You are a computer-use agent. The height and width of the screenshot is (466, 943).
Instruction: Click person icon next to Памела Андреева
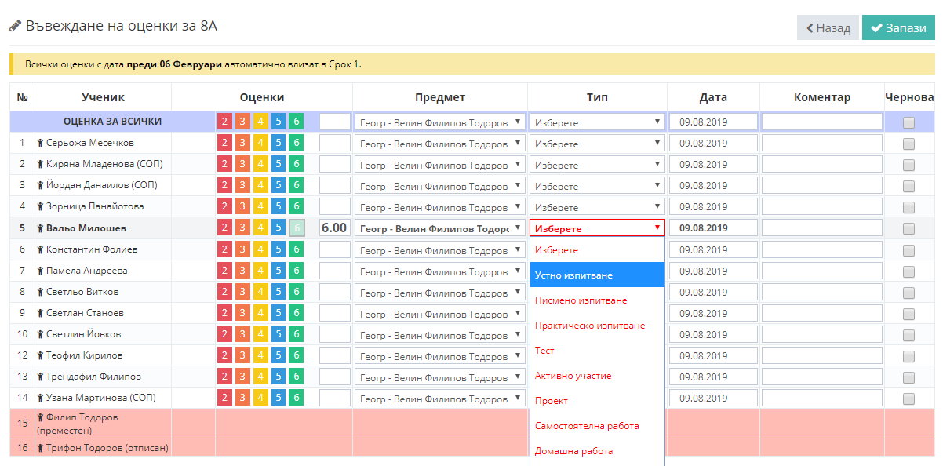pyautogui.click(x=40, y=271)
